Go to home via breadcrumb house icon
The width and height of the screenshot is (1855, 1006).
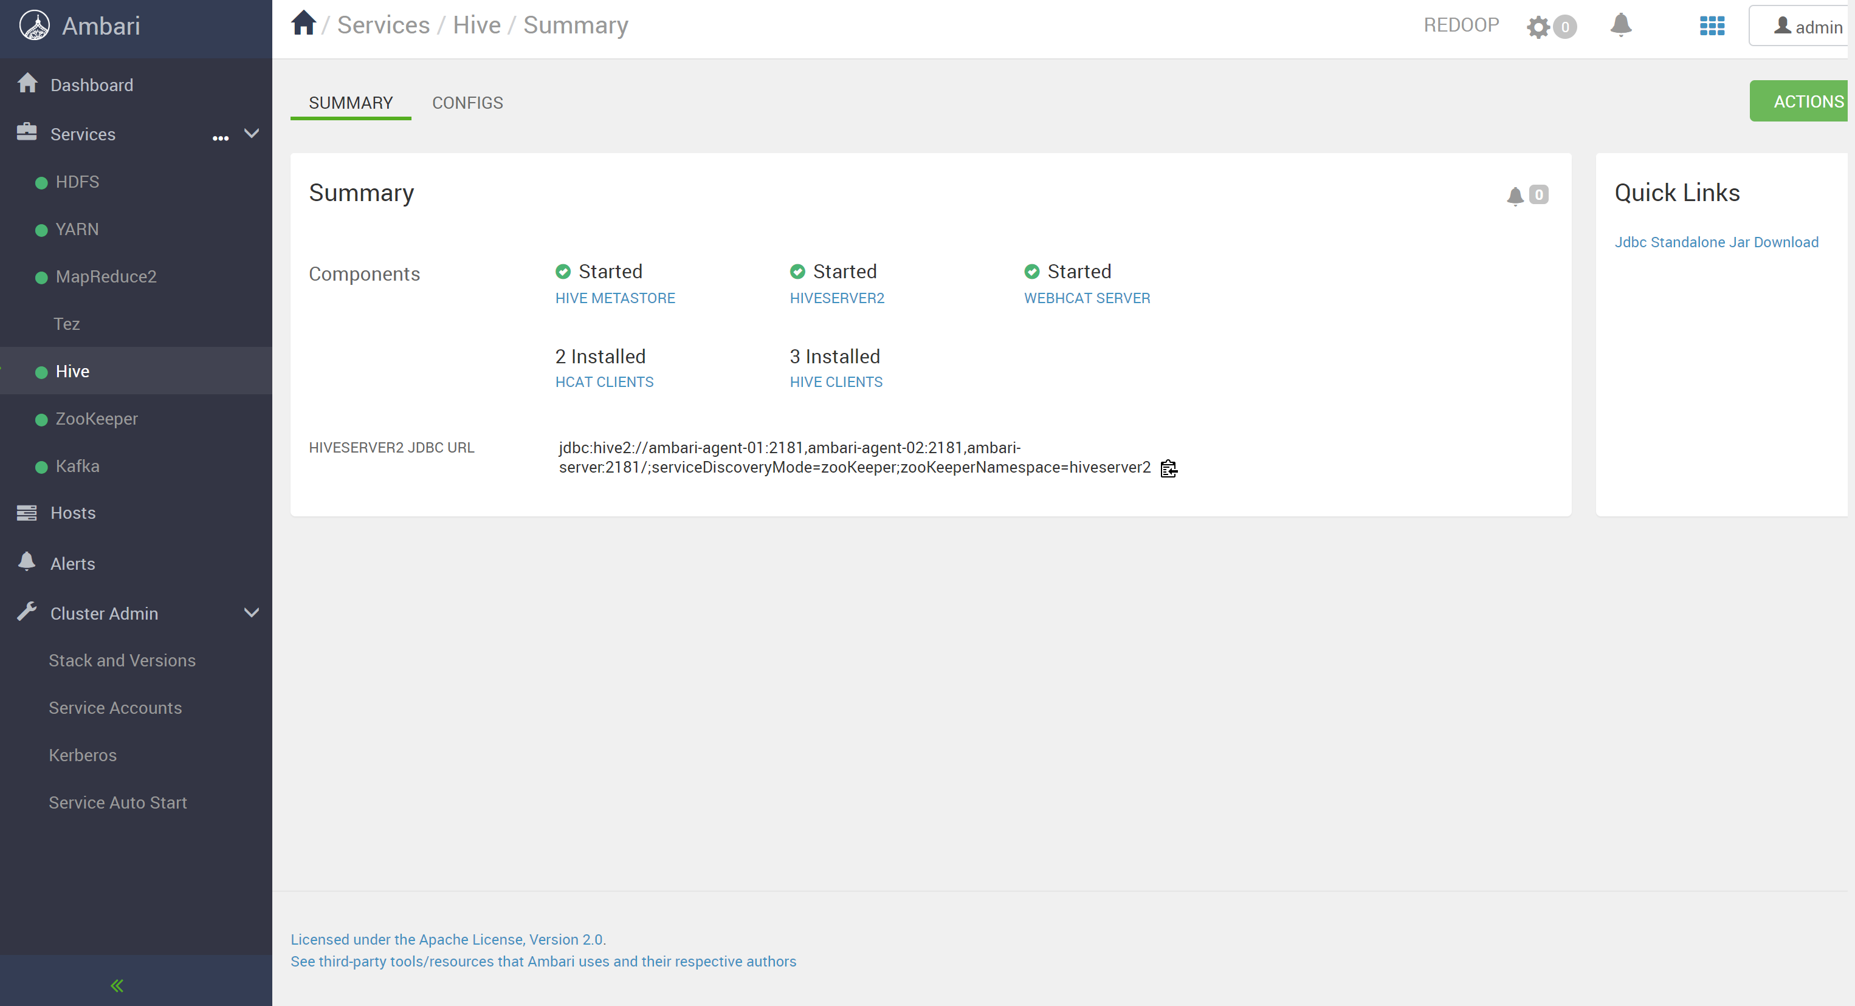pos(303,23)
